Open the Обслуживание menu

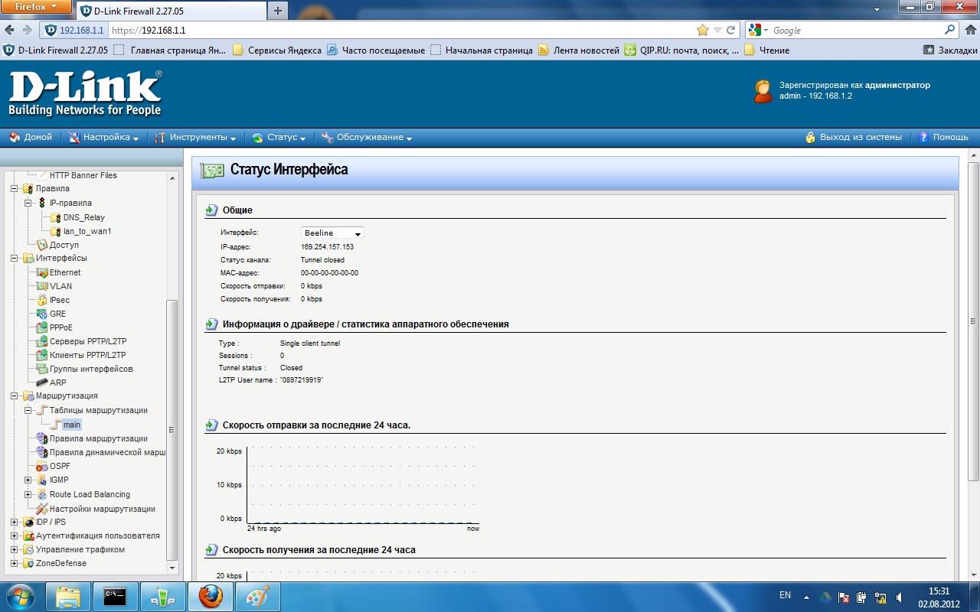click(x=367, y=138)
